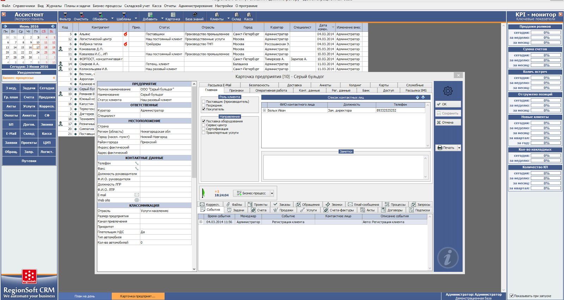Click the Отмена button
Image resolution: width=564 pixels, height=300 pixels.
tap(448, 123)
